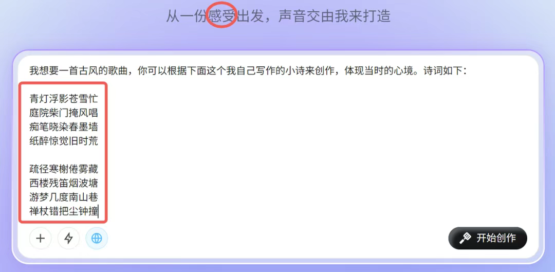The width and height of the screenshot is (555, 272).
Task: Click the poem line 纸醉惊觉旧时荒
Action: 64,141
